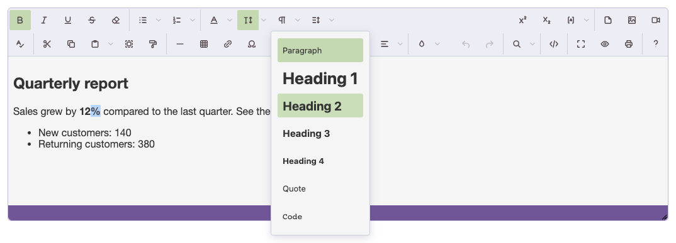Image resolution: width=676 pixels, height=243 pixels.
Task: Open preview with the eye icon
Action: click(605, 44)
